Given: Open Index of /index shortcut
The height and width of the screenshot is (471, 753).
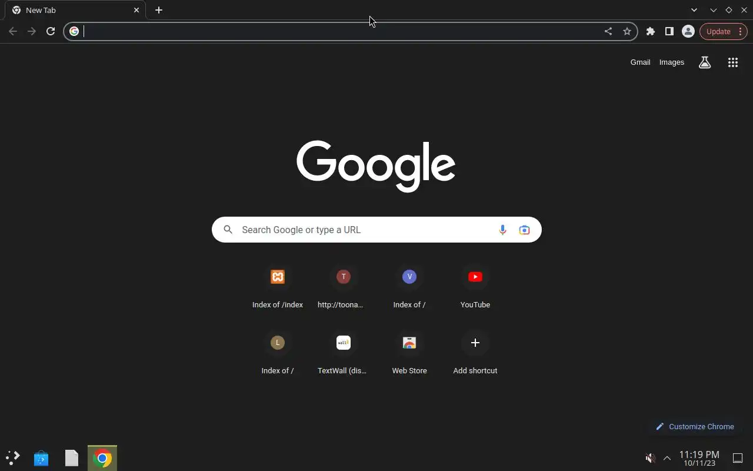Looking at the screenshot, I should pos(278,287).
